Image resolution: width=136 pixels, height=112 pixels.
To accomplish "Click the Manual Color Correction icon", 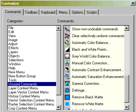I will pos(67,63).
